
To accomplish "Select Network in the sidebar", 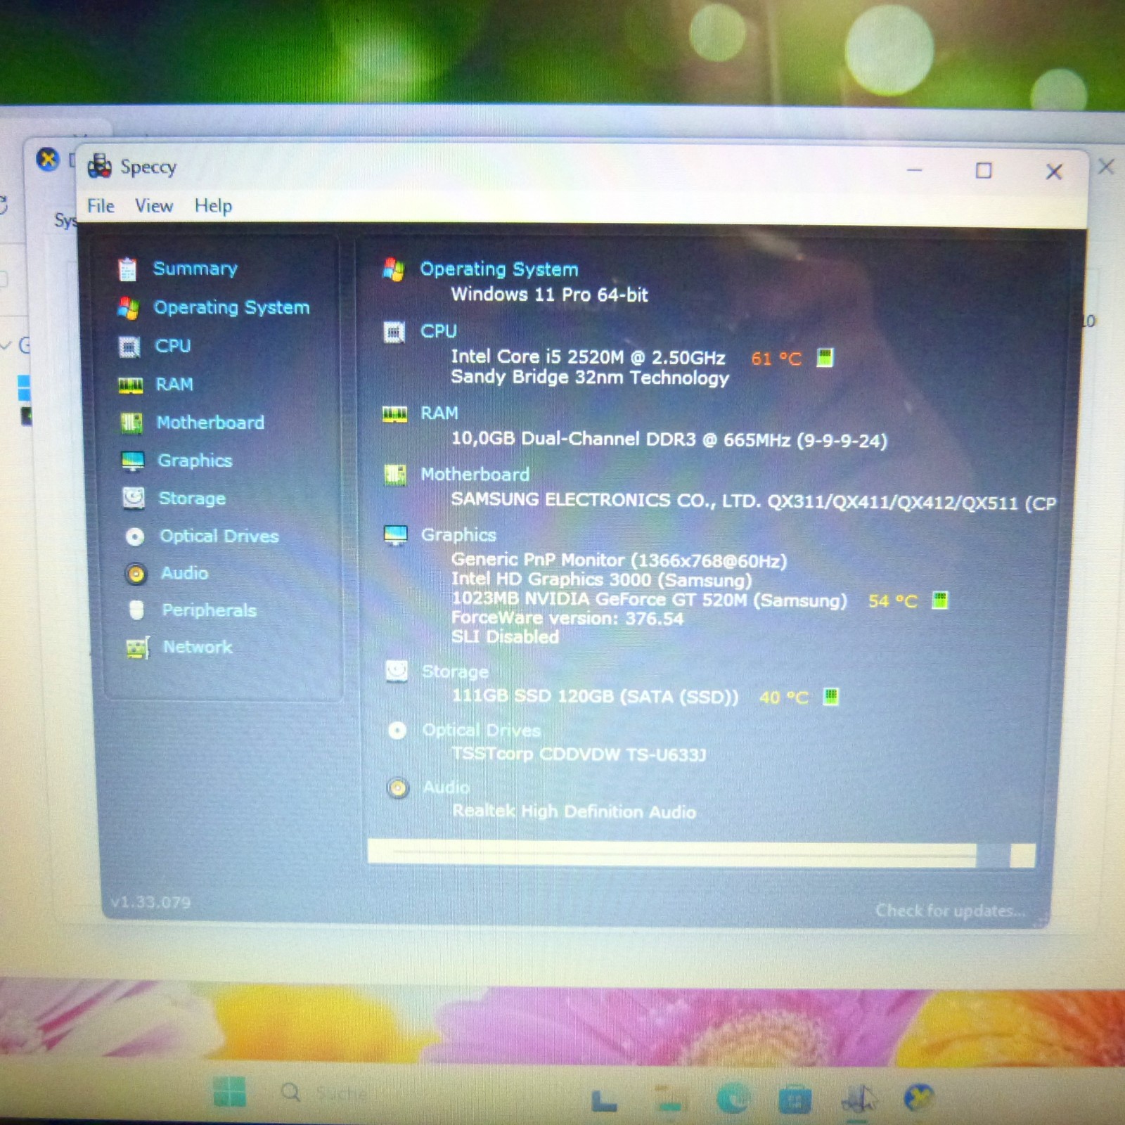I will pos(197,647).
